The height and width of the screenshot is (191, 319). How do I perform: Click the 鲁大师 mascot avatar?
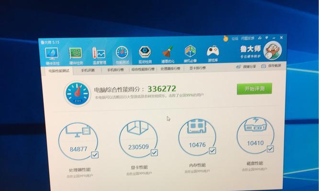[x=273, y=51]
